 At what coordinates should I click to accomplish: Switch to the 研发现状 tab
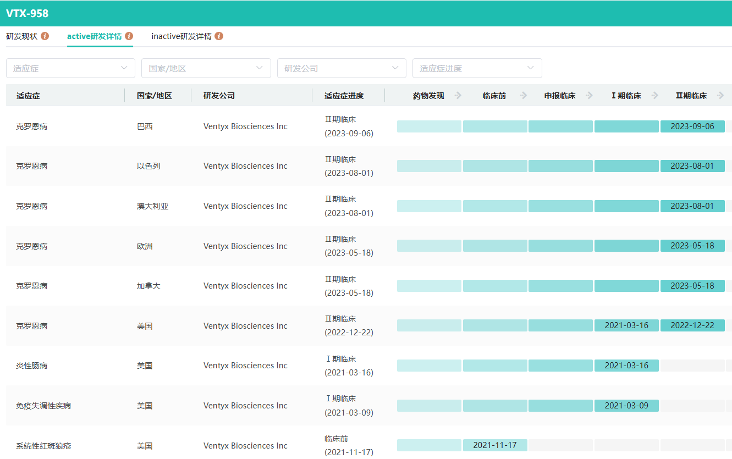pyautogui.click(x=22, y=36)
